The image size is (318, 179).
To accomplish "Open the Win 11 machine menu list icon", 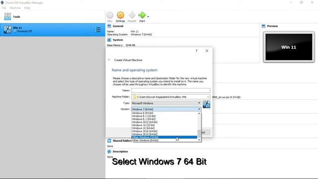I will pos(97,30).
